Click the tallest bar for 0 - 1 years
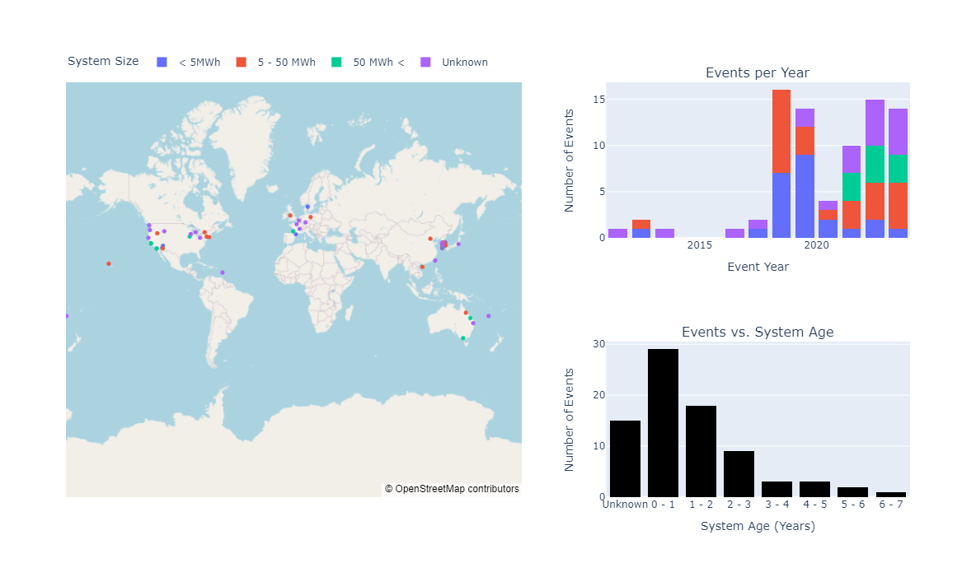The height and width of the screenshot is (563, 976). click(x=663, y=422)
